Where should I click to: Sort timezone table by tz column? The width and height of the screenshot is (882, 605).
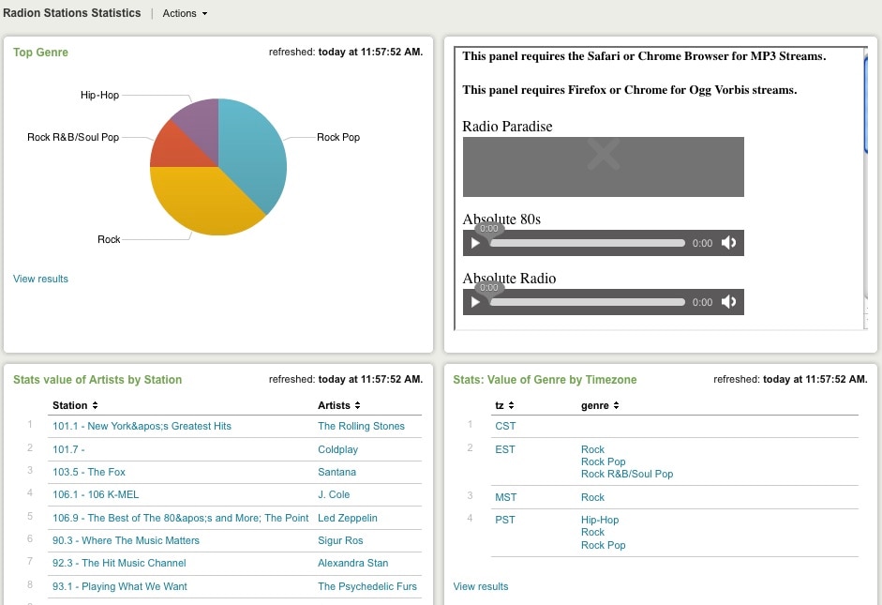click(504, 405)
